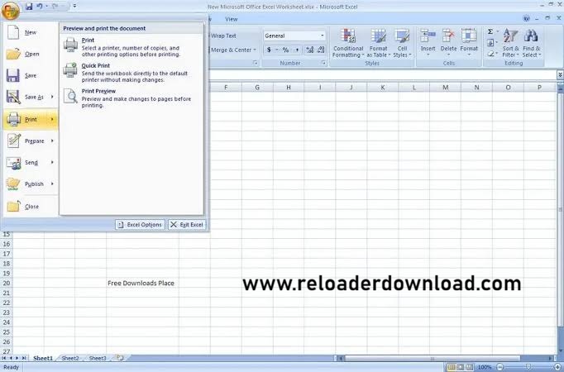Open the Excel Options button
The height and width of the screenshot is (372, 564).
coord(140,225)
